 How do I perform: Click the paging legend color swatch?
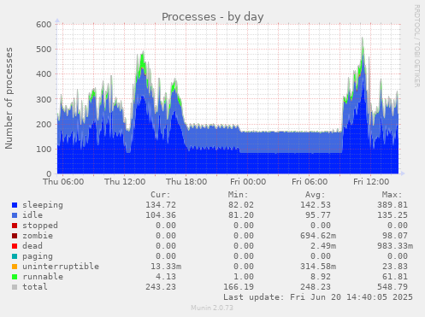15,256
